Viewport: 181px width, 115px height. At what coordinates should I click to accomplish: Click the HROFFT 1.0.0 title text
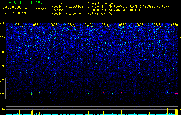23,2
